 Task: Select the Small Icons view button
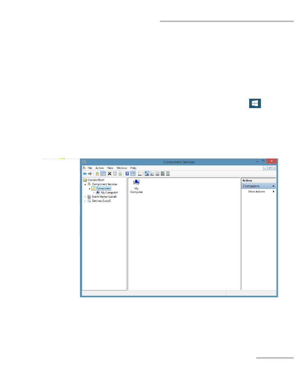(x=152, y=174)
